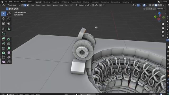
Task: Toggle show overlays button
Action: coord(144,5)
